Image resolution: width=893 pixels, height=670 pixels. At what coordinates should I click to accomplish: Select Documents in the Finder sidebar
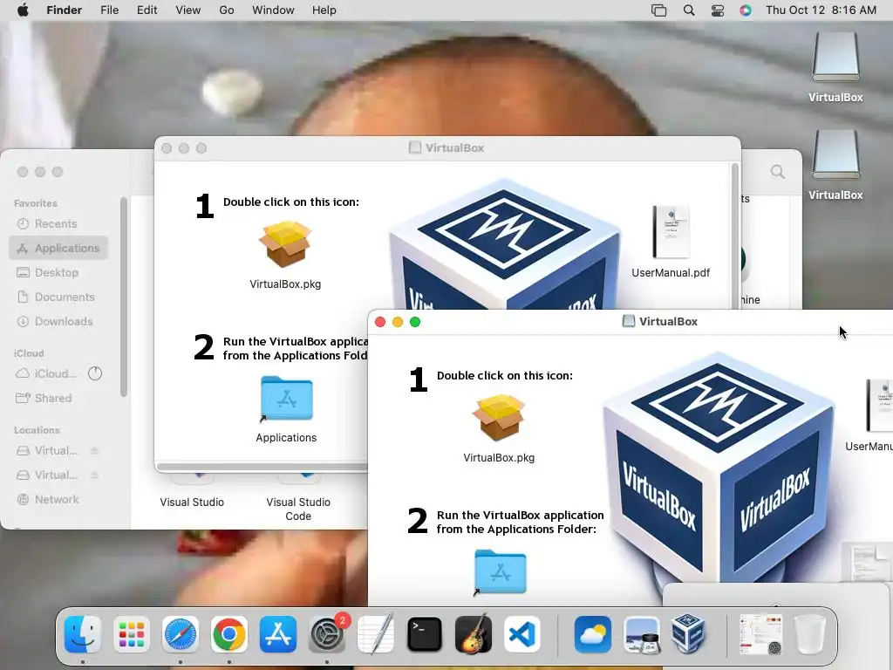pos(58,297)
